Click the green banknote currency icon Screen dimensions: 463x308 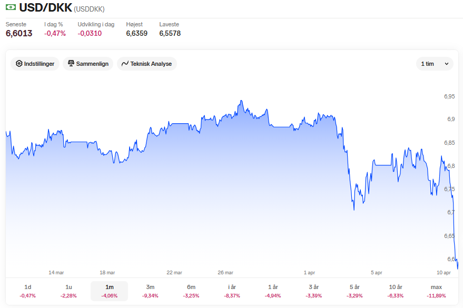11,7
